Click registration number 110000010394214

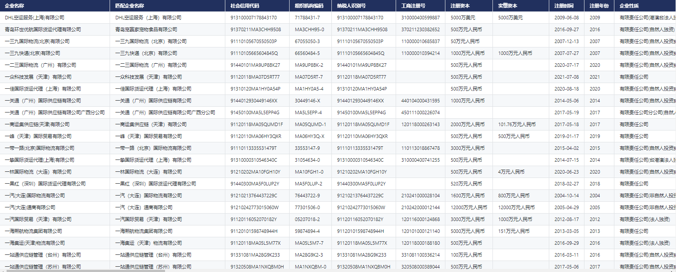[x=420, y=53]
